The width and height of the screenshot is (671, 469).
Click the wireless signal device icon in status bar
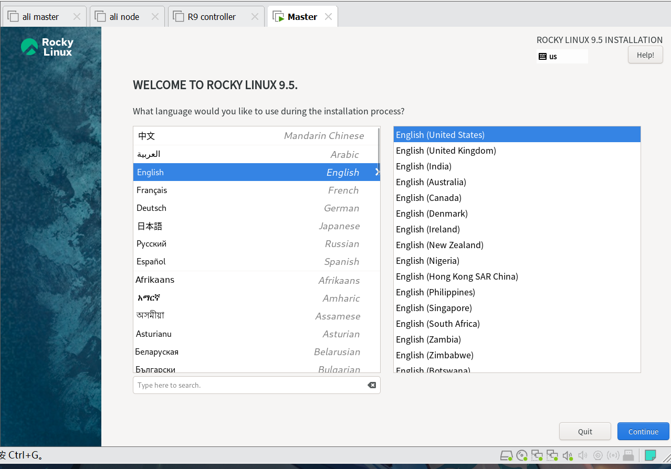click(x=613, y=455)
